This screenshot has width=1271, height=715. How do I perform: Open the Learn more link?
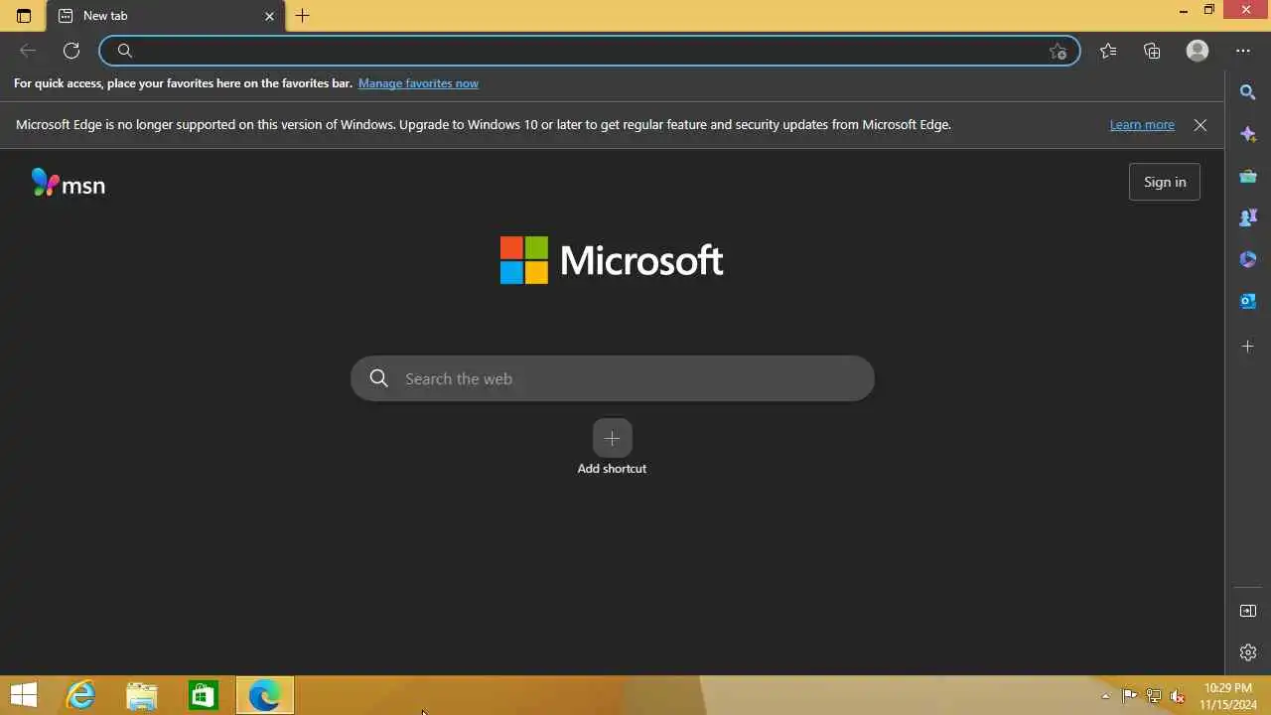(1142, 125)
